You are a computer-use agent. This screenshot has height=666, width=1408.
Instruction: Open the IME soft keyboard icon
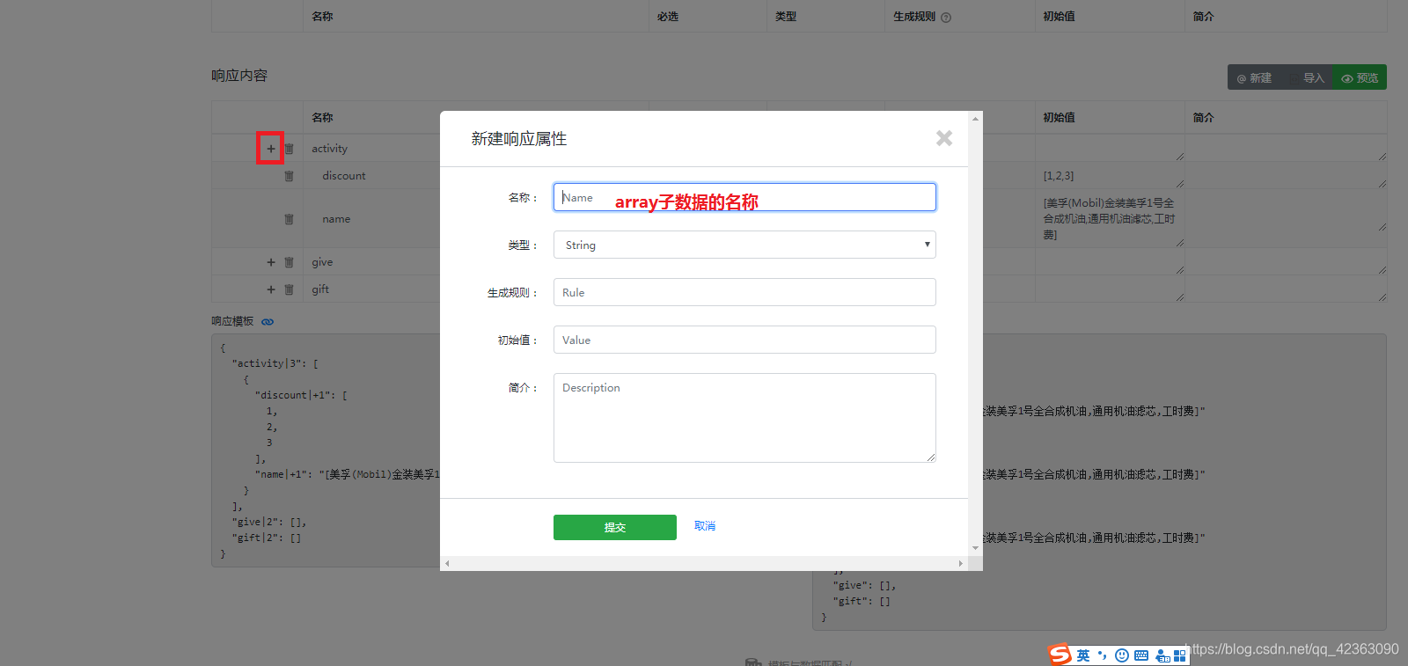pos(1141,655)
